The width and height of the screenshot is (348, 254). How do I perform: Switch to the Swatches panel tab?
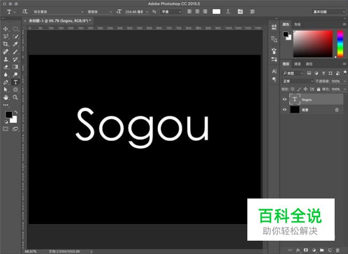click(x=298, y=24)
